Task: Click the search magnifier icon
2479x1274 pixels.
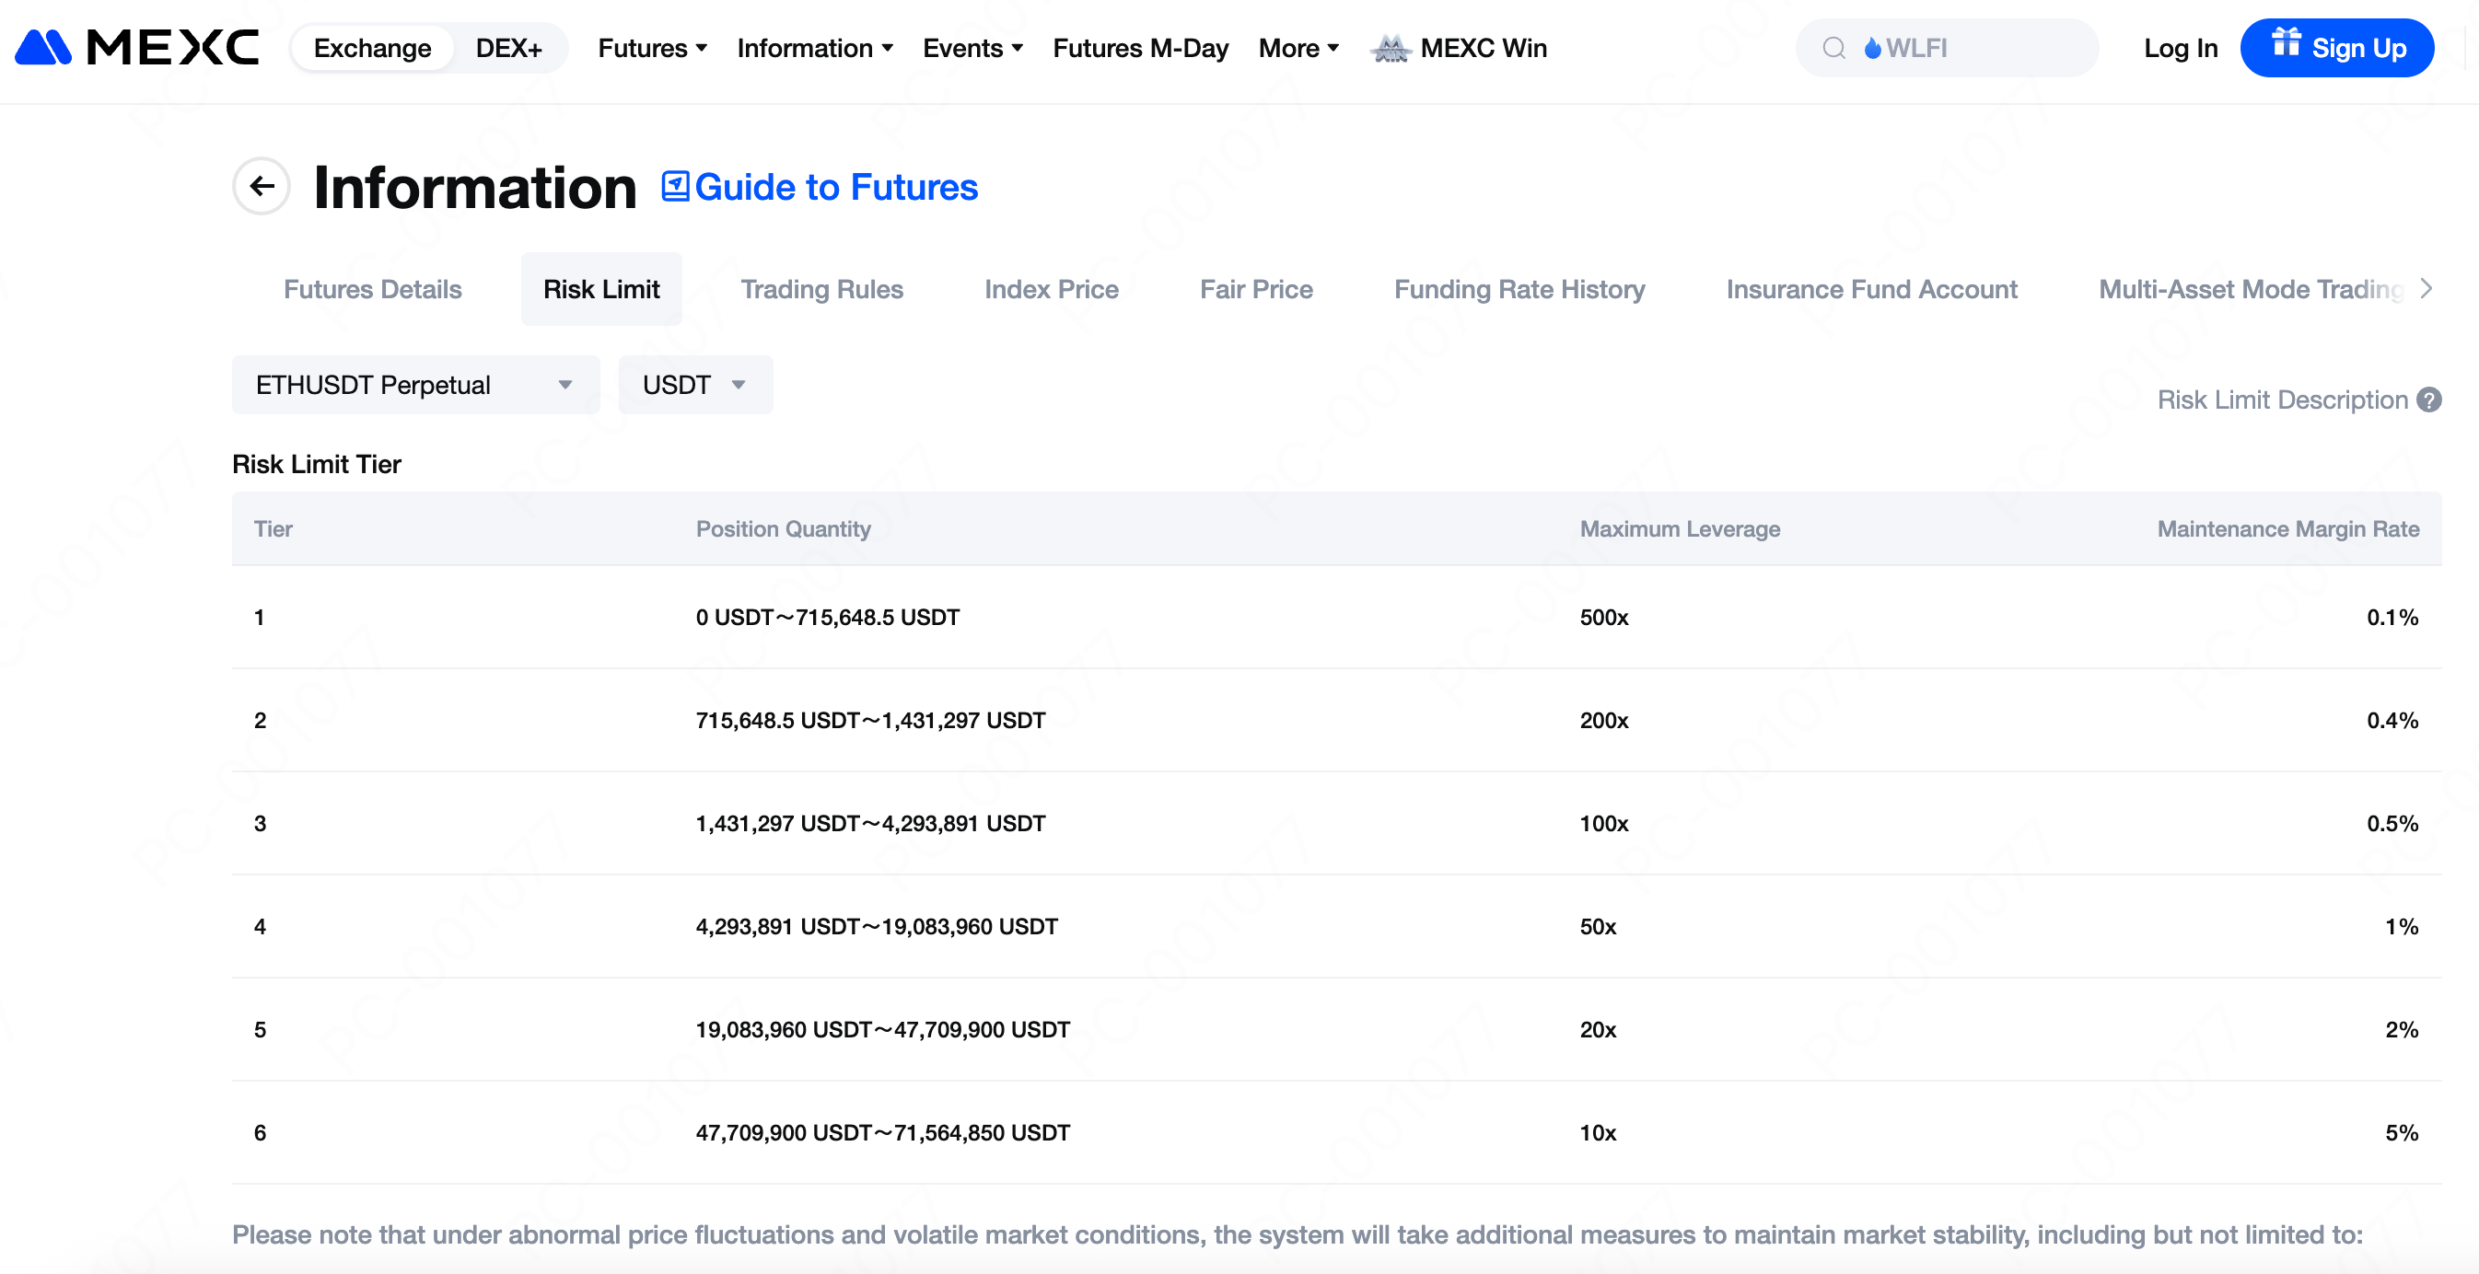Action: tap(1834, 47)
